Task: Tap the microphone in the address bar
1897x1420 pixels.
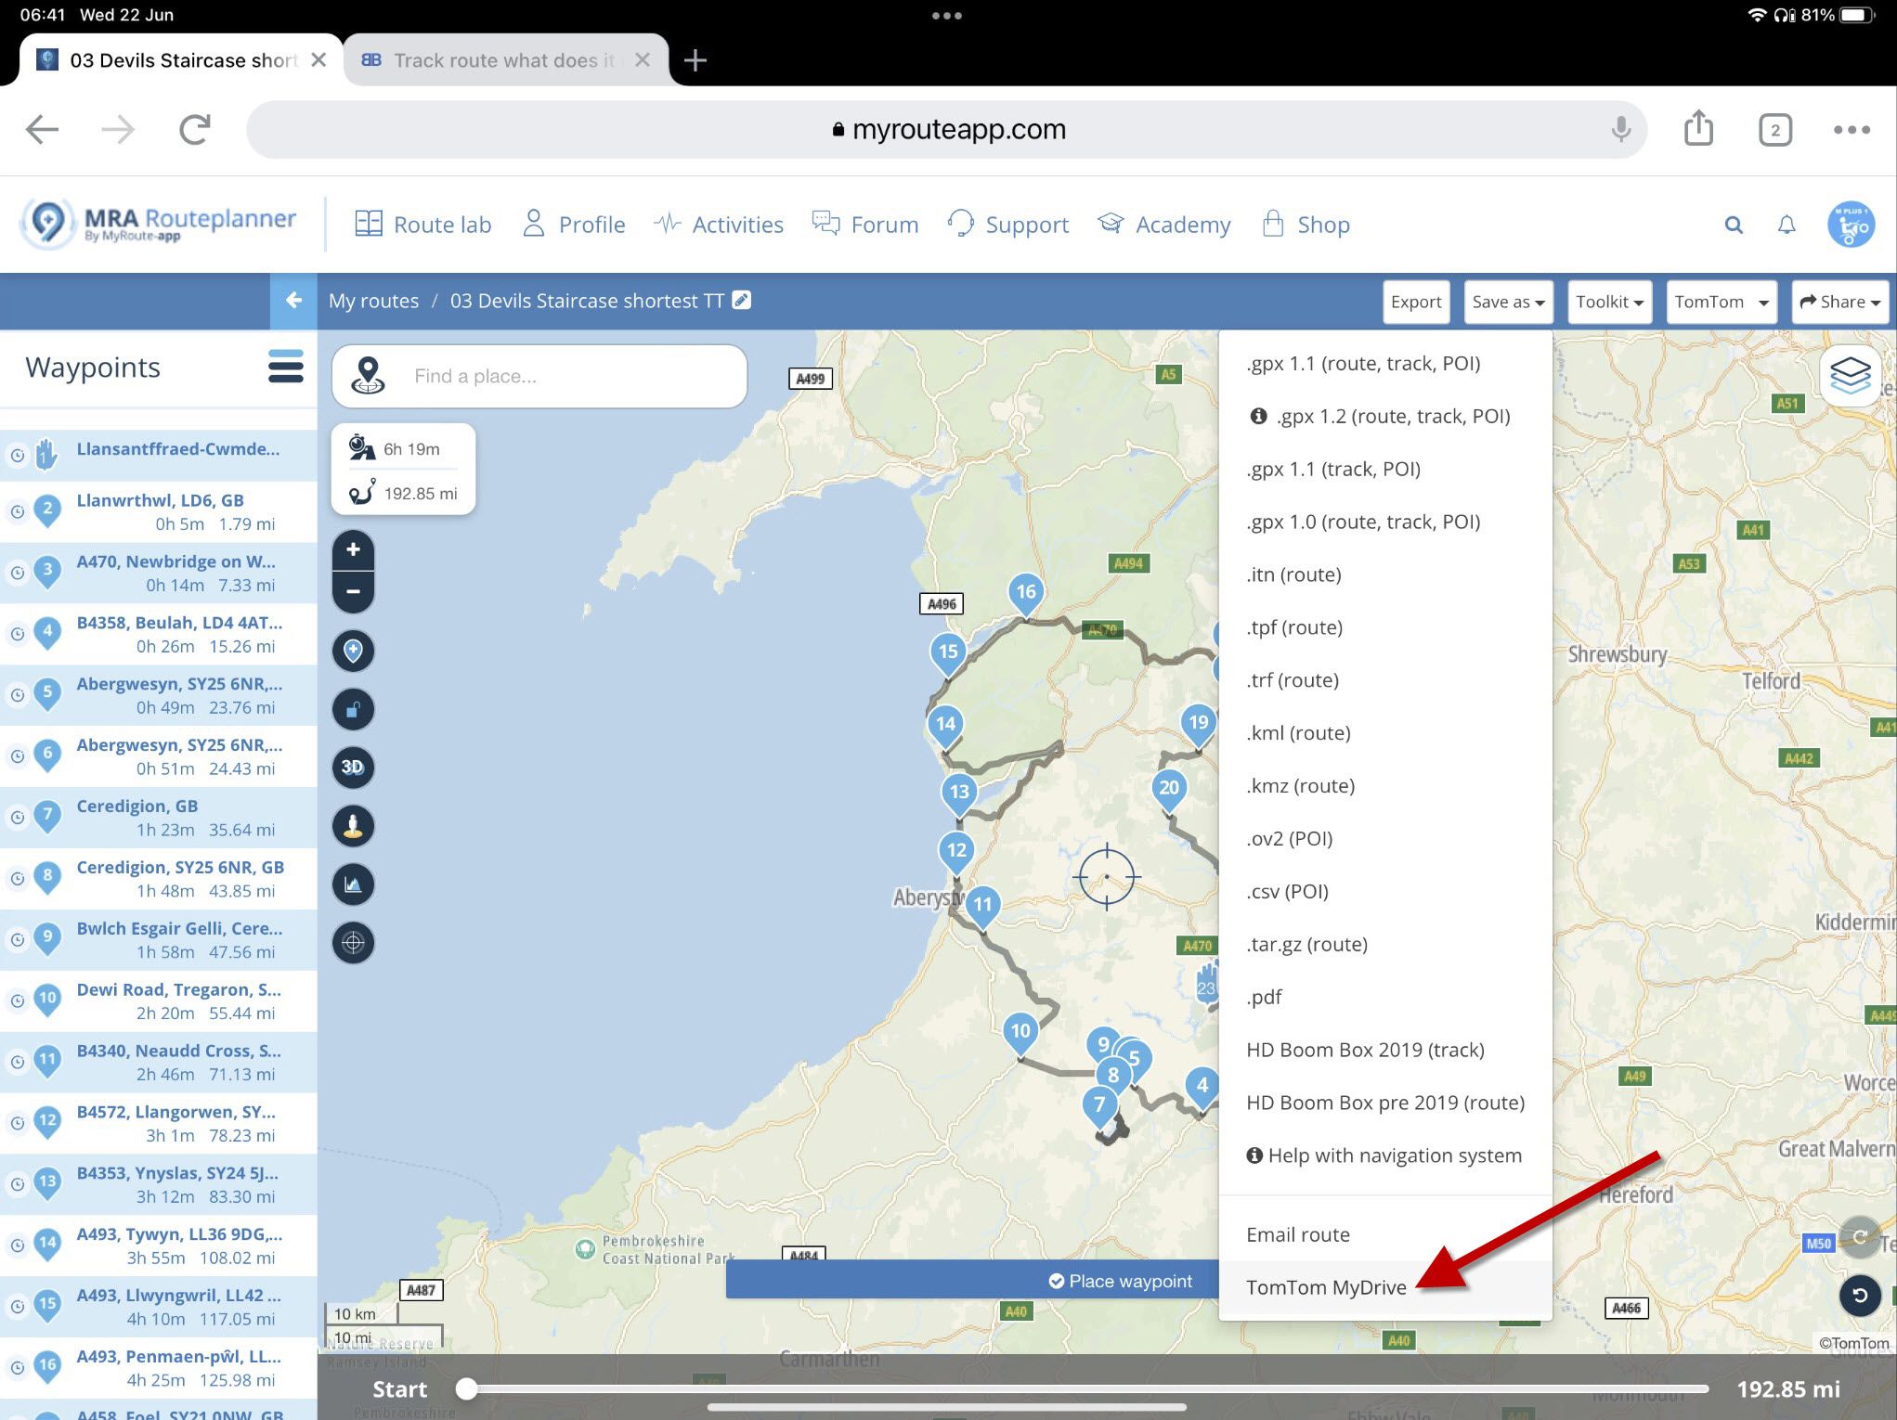Action: pyautogui.click(x=1621, y=129)
